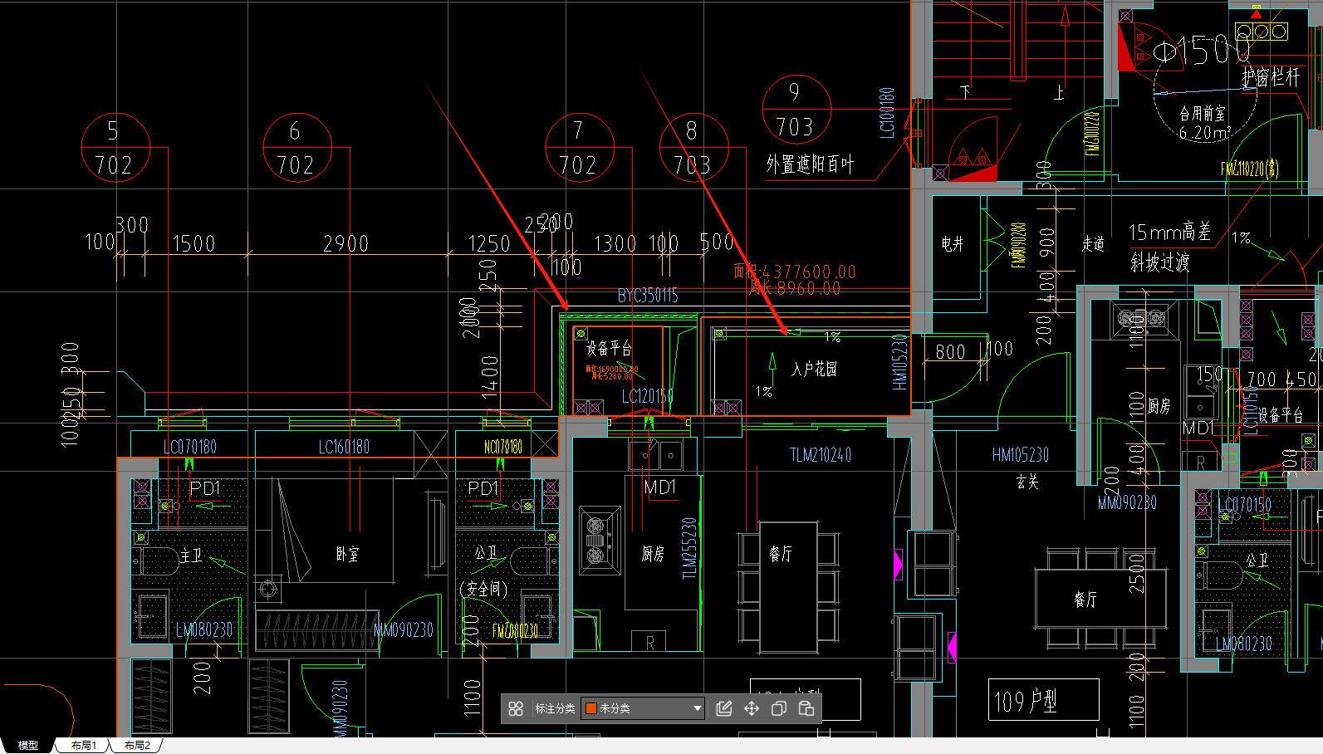Click the 走道 label
The image size is (1323, 754).
point(1093,243)
